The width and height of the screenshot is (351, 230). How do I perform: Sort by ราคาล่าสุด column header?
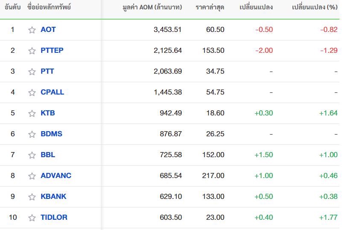tap(210, 7)
